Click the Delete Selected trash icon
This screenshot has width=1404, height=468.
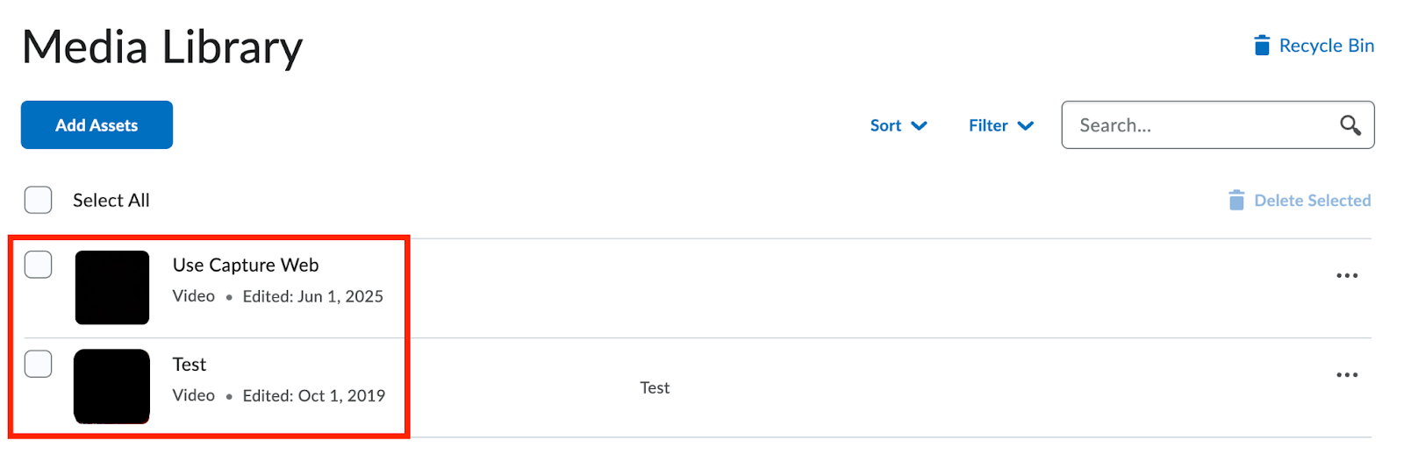tap(1236, 200)
